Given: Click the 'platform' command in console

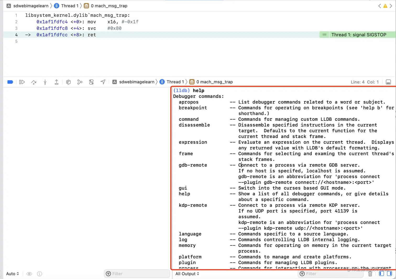Looking at the screenshot, I should [x=190, y=257].
